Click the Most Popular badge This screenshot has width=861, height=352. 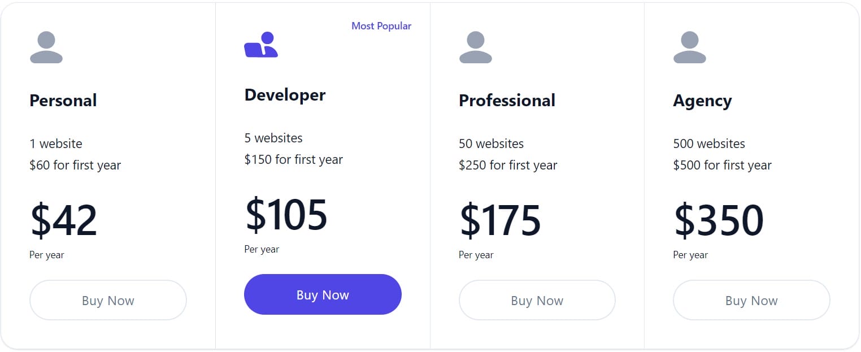(381, 26)
